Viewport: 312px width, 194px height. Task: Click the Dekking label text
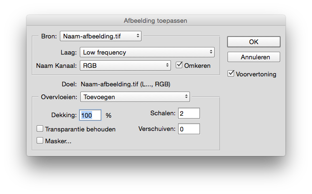click(64, 115)
